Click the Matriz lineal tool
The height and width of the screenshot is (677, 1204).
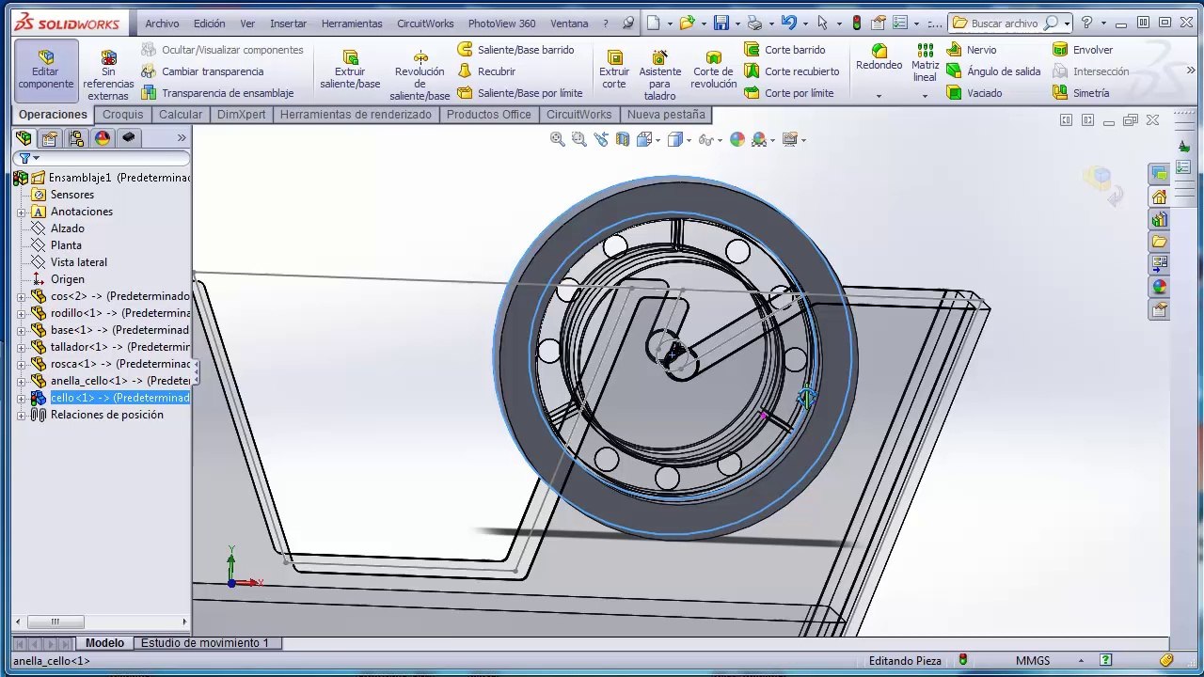[925, 62]
